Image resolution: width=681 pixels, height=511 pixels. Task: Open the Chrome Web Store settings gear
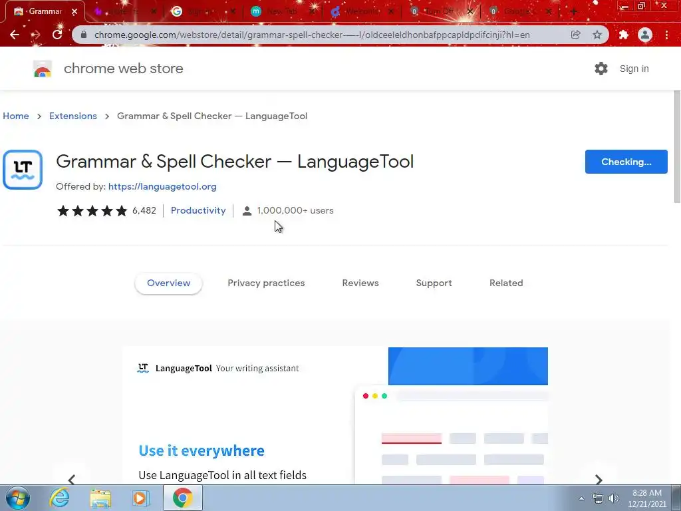coord(601,69)
